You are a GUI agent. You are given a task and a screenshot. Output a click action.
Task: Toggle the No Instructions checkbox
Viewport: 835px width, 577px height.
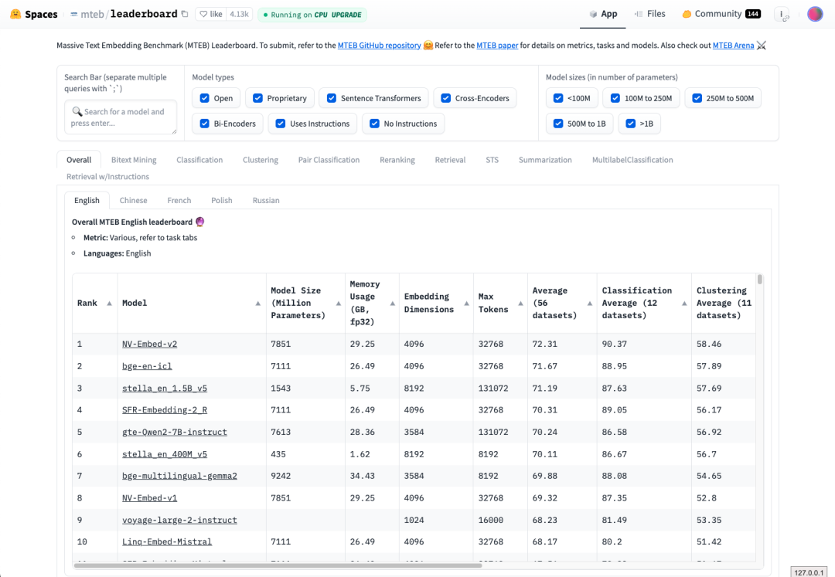pos(374,124)
